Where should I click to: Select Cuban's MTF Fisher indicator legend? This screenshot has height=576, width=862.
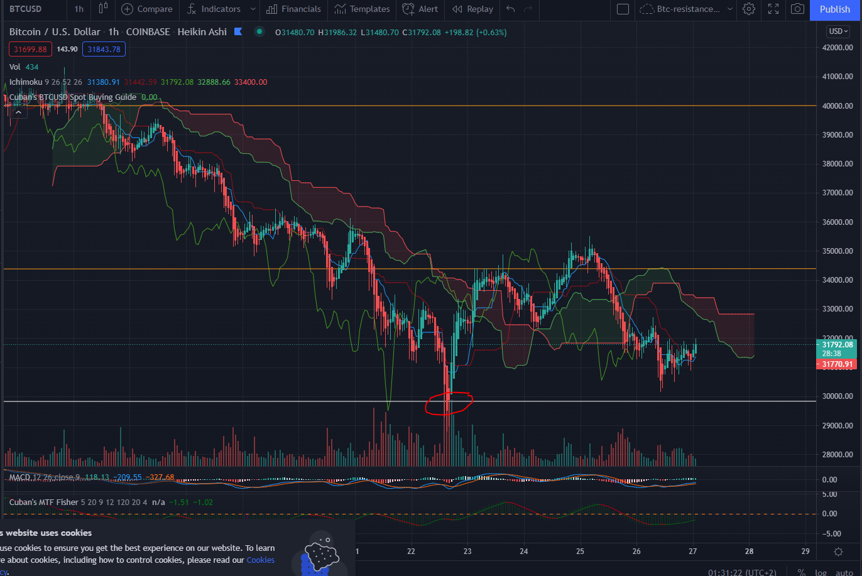(43, 502)
